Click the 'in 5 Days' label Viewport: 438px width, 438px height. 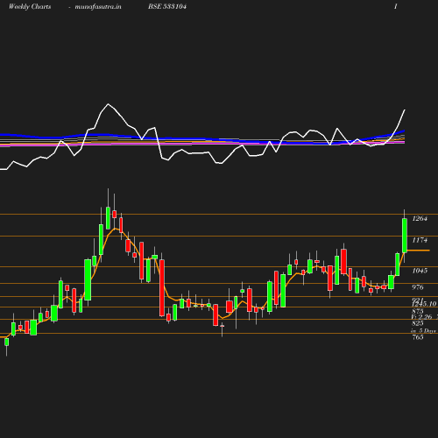pos(423,331)
